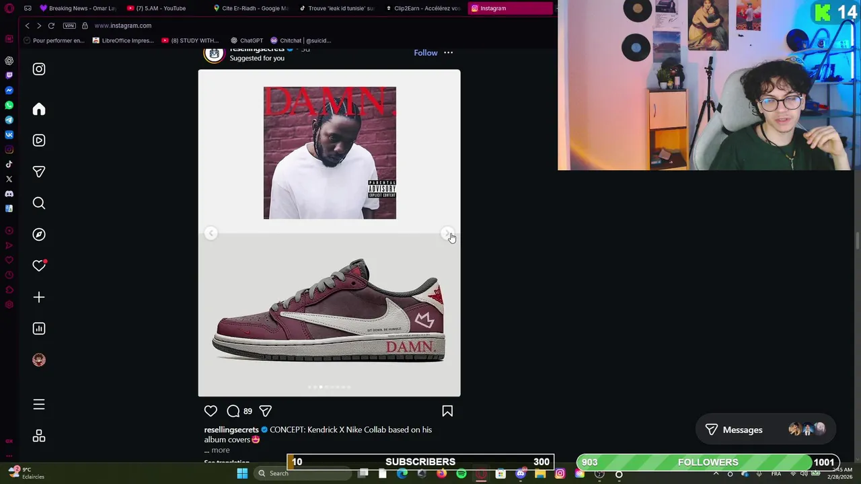Viewport: 861px width, 484px height.
Task: Go to previous carousel image
Action: tap(211, 233)
